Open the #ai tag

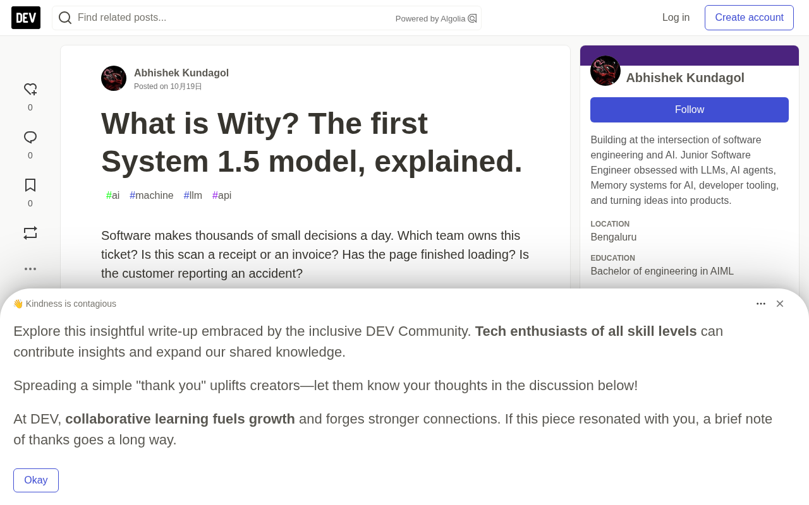[113, 196]
